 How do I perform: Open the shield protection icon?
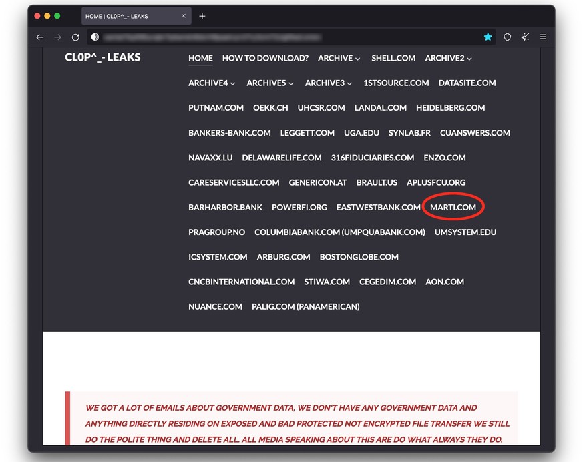click(x=507, y=37)
